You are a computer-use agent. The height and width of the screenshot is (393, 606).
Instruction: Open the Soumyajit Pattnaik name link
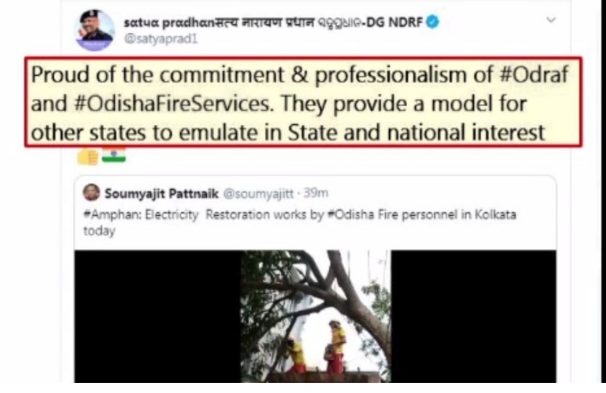click(162, 194)
